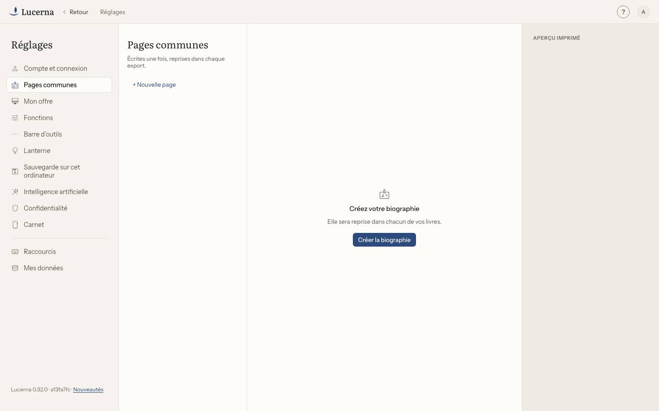Click the "Créez votre biographie" heading
This screenshot has width=659, height=411.
pyautogui.click(x=384, y=209)
